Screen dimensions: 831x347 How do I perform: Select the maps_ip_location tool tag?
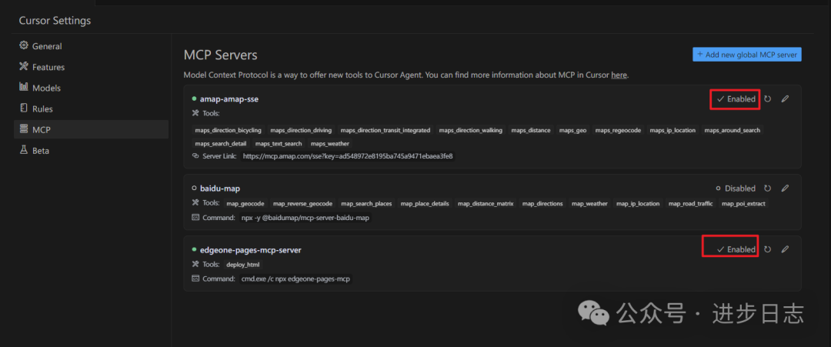point(672,130)
